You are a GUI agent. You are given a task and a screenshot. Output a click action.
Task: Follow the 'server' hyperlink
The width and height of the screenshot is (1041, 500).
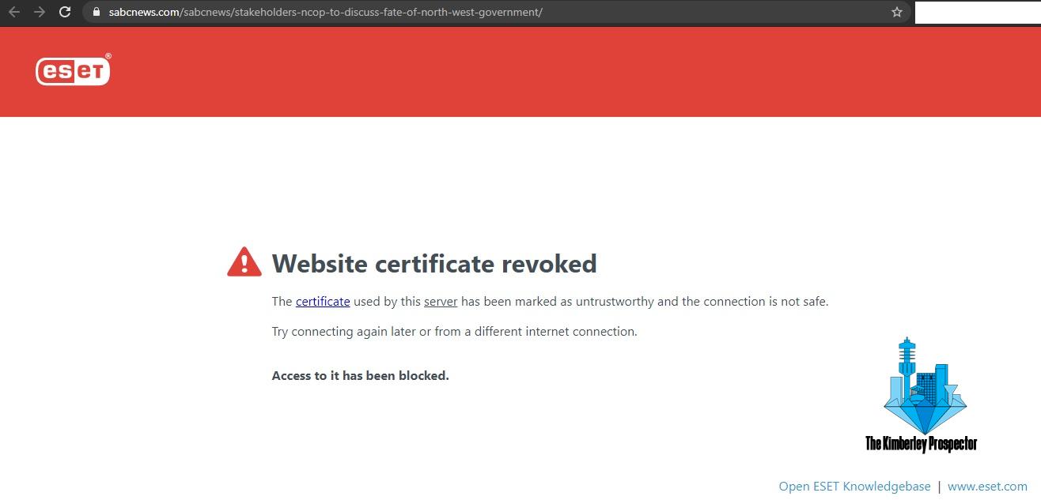[x=441, y=302]
